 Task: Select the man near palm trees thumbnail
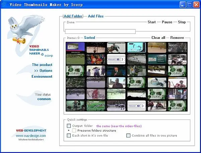tap(116, 82)
